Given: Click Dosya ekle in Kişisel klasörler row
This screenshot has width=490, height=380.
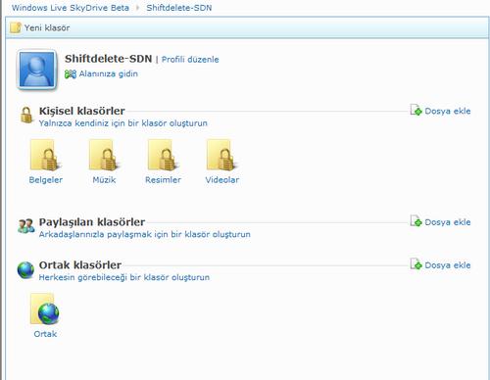Looking at the screenshot, I should [448, 111].
